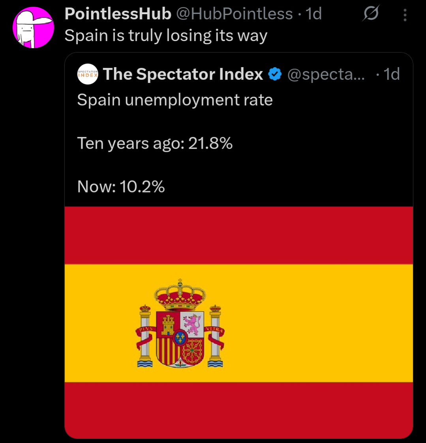This screenshot has height=443, width=426.
Task: Open The Spectator Index account name
Action: pyautogui.click(x=183, y=74)
